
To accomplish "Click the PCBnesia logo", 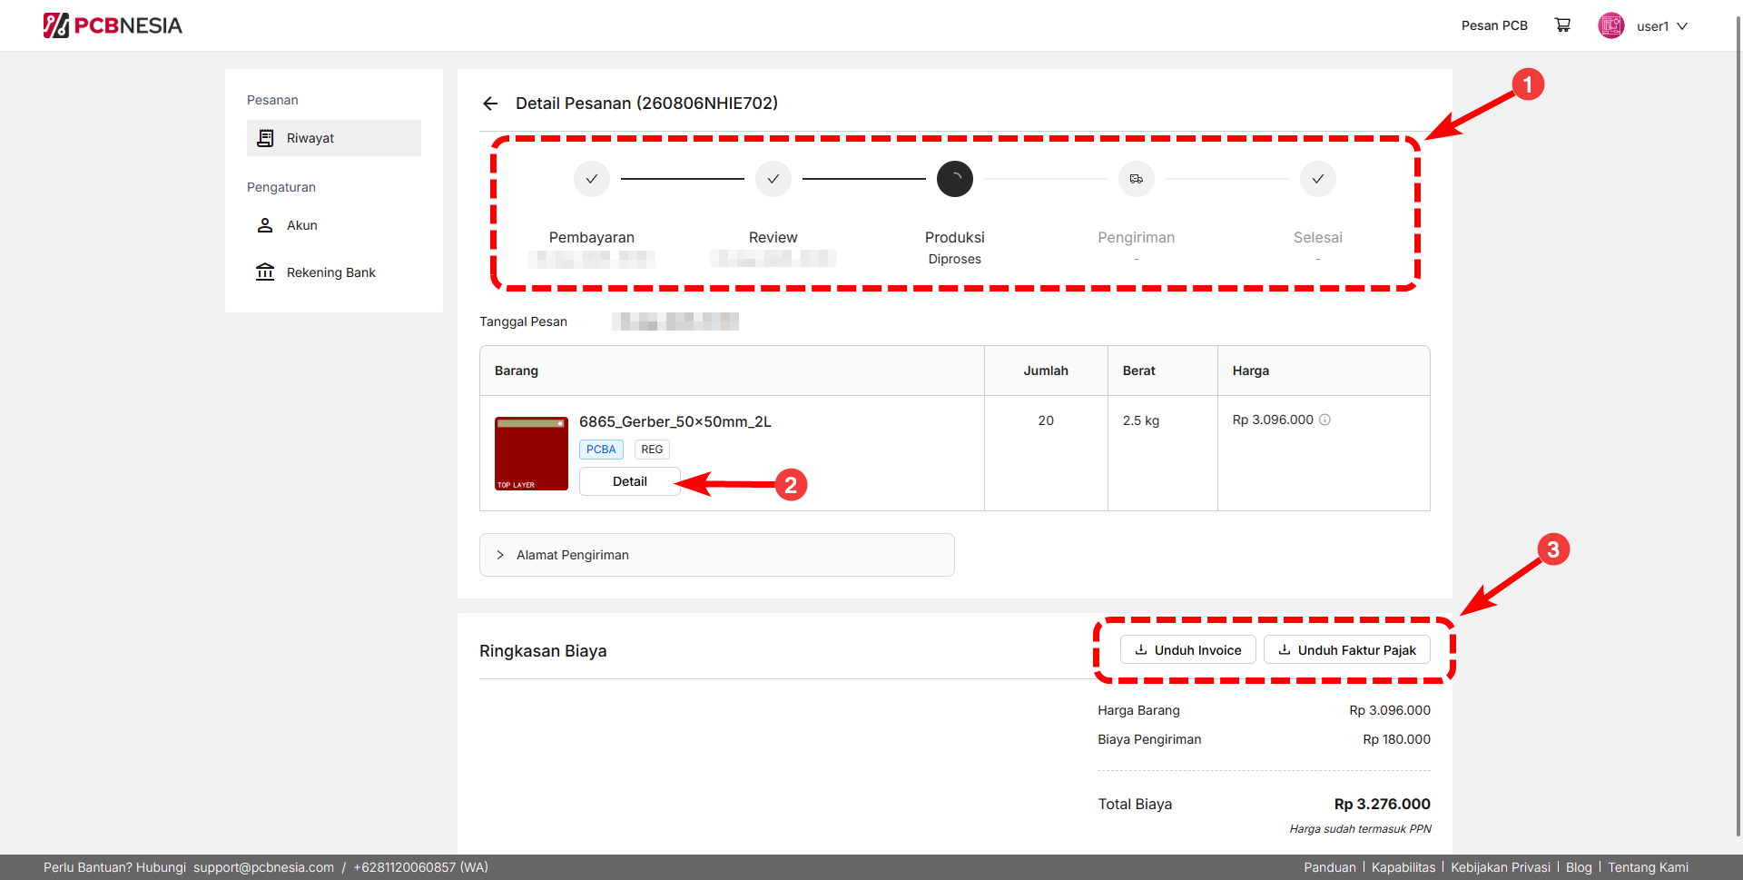I will click(113, 25).
